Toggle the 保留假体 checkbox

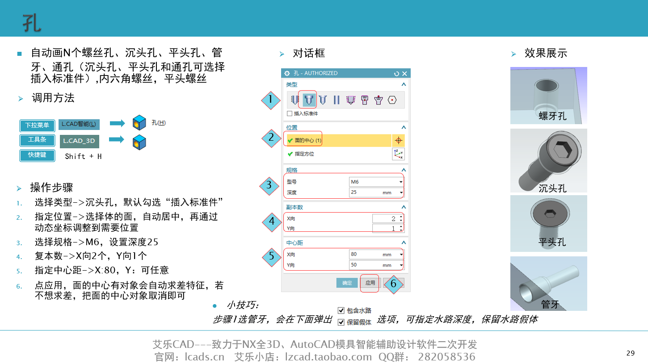point(341,322)
